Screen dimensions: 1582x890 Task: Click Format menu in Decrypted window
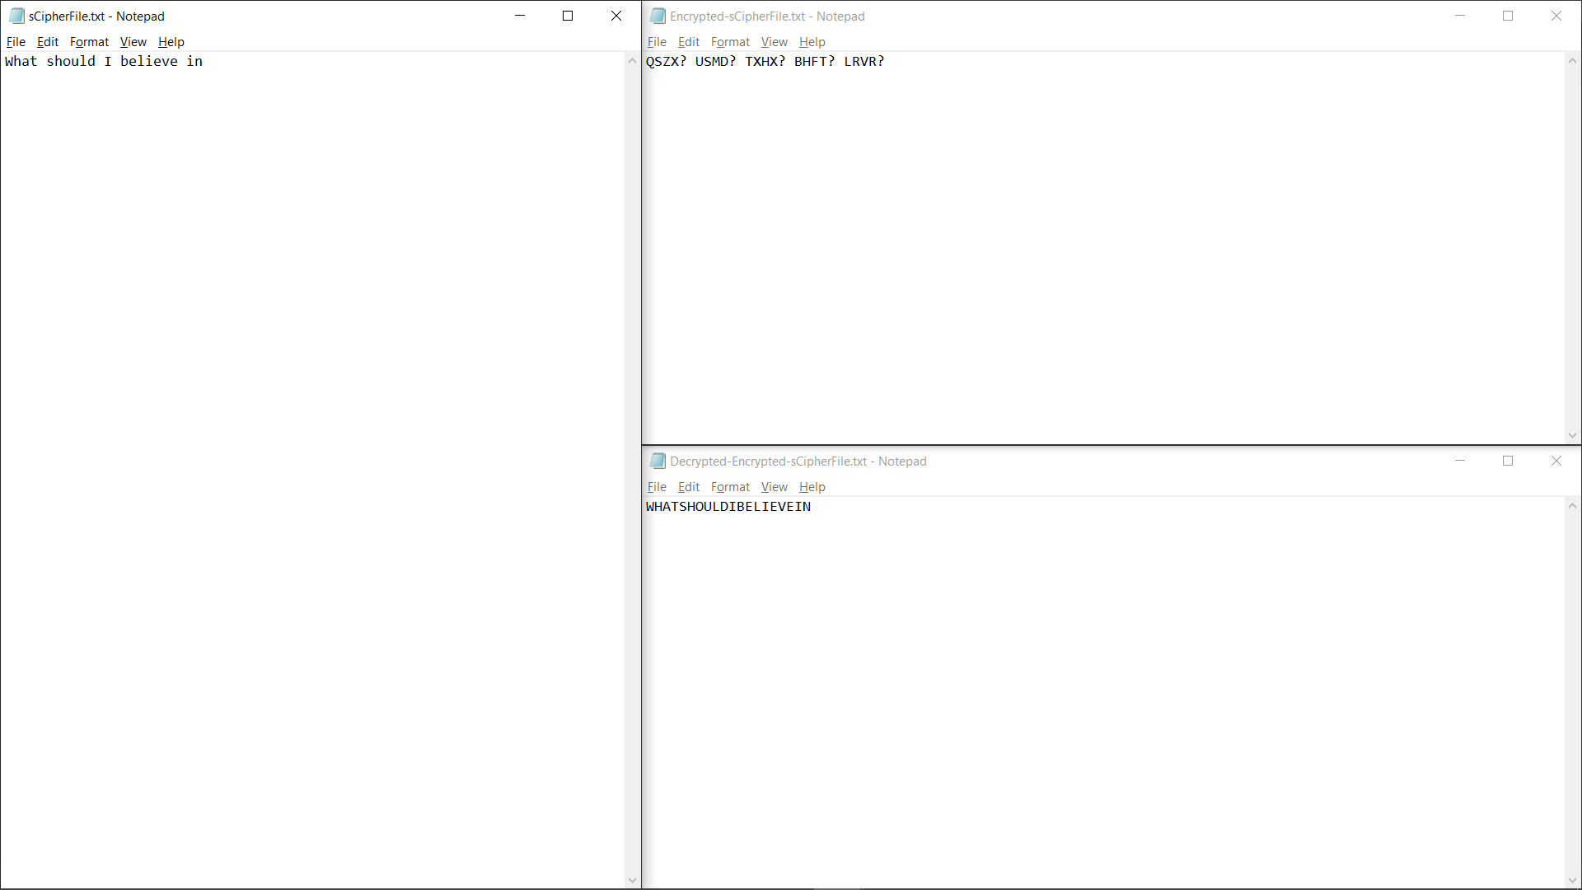(x=729, y=487)
